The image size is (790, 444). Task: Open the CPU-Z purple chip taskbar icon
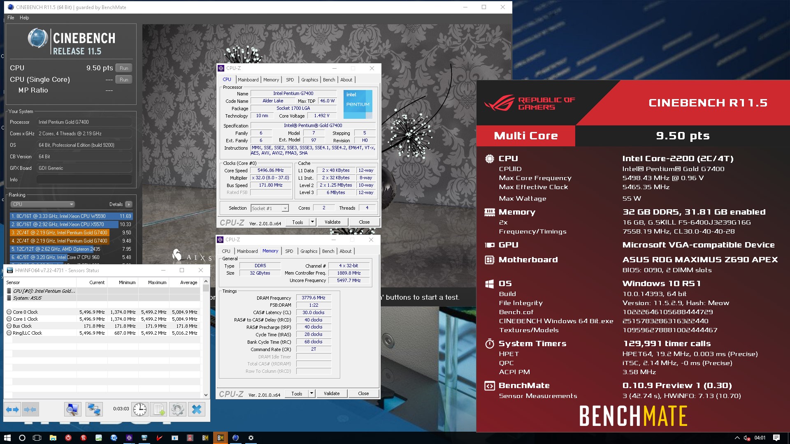click(129, 438)
